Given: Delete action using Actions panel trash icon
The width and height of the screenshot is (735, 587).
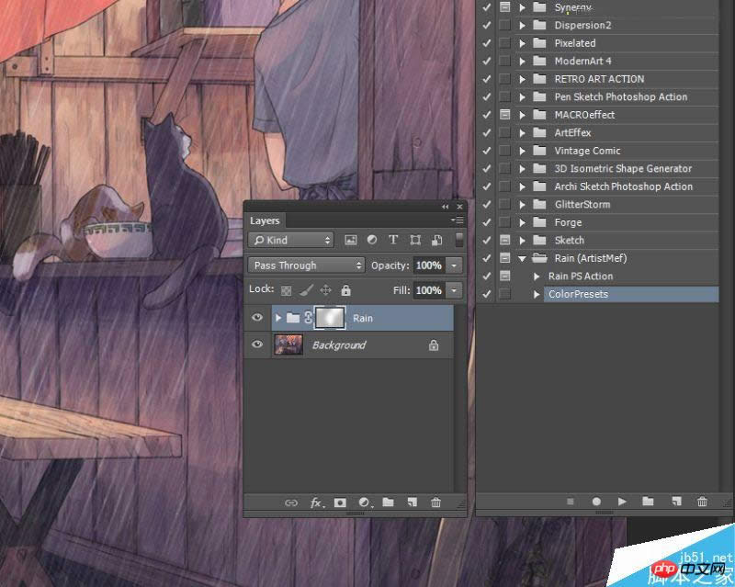Looking at the screenshot, I should point(702,502).
